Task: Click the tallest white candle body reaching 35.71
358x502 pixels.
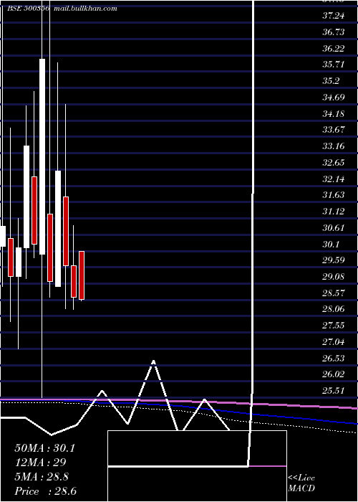Action: coord(42,156)
